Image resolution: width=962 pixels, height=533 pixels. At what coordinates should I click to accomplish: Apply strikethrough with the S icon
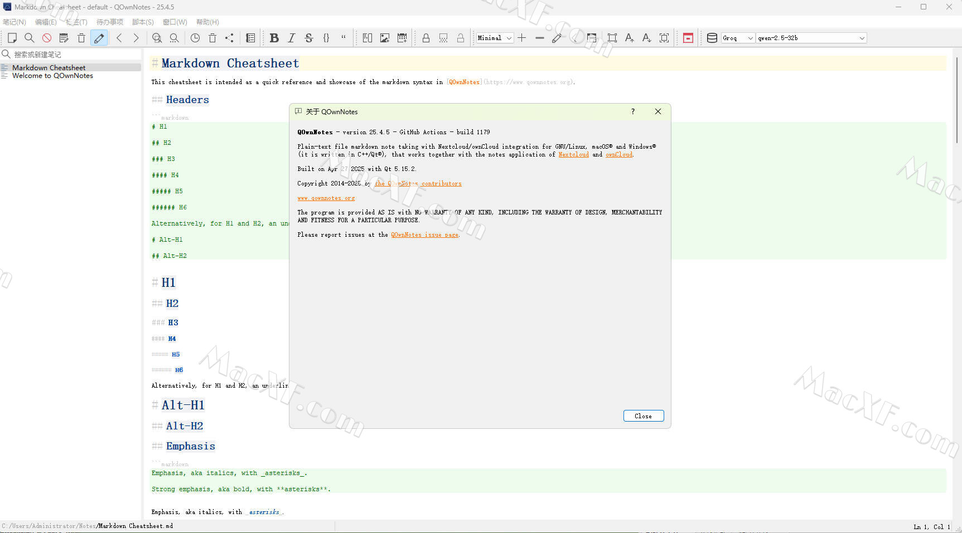pos(309,38)
